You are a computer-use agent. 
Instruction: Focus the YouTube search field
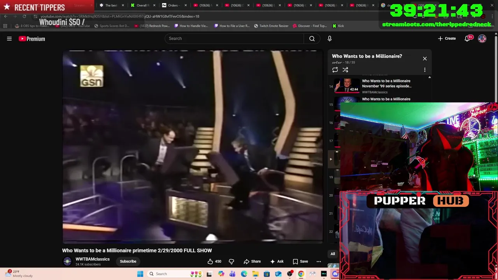[234, 38]
